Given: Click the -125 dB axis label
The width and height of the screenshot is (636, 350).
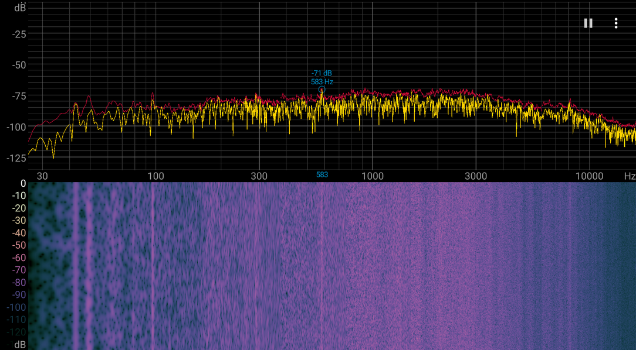Looking at the screenshot, I should (x=16, y=158).
